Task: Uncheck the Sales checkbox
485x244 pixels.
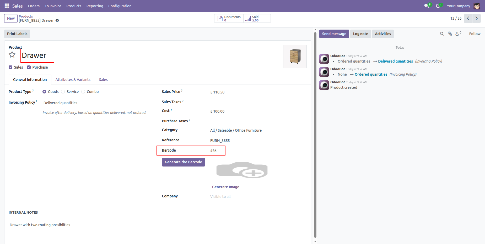Action: coord(10,67)
